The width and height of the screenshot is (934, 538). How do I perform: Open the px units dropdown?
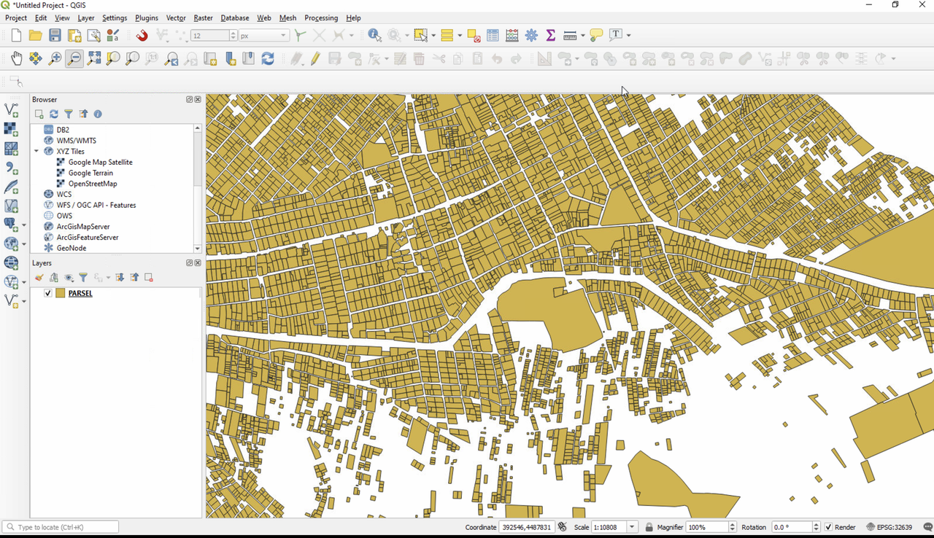283,36
